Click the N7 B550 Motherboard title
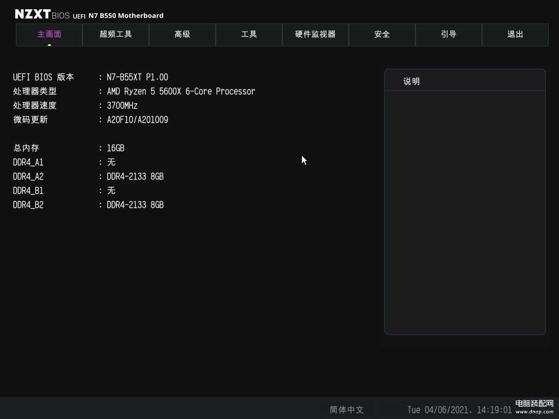Viewport: 559px width, 419px height. pos(126,16)
